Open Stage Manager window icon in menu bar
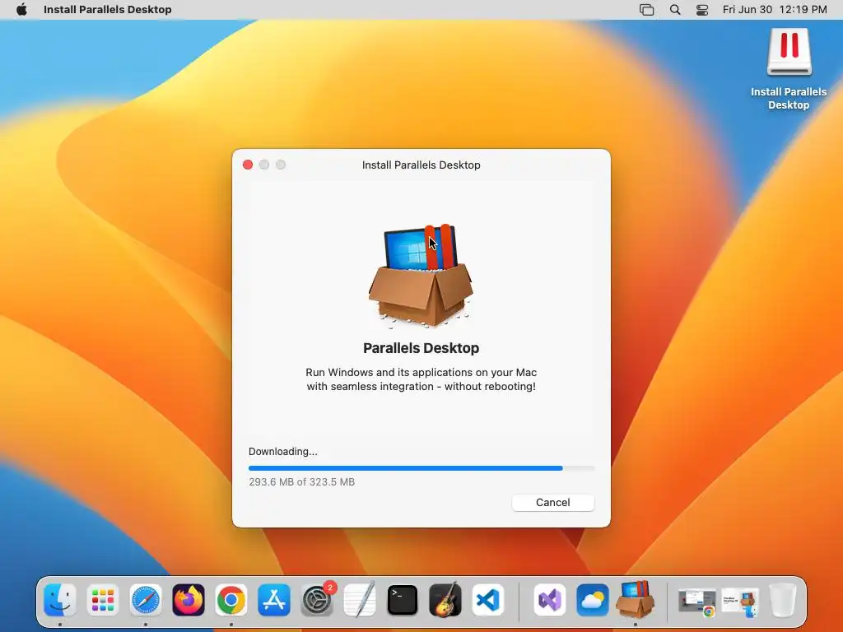Screen dimensions: 843x632 646,10
